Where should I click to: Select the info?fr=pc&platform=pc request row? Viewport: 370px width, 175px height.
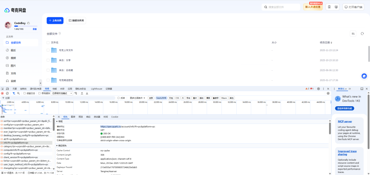26,143
